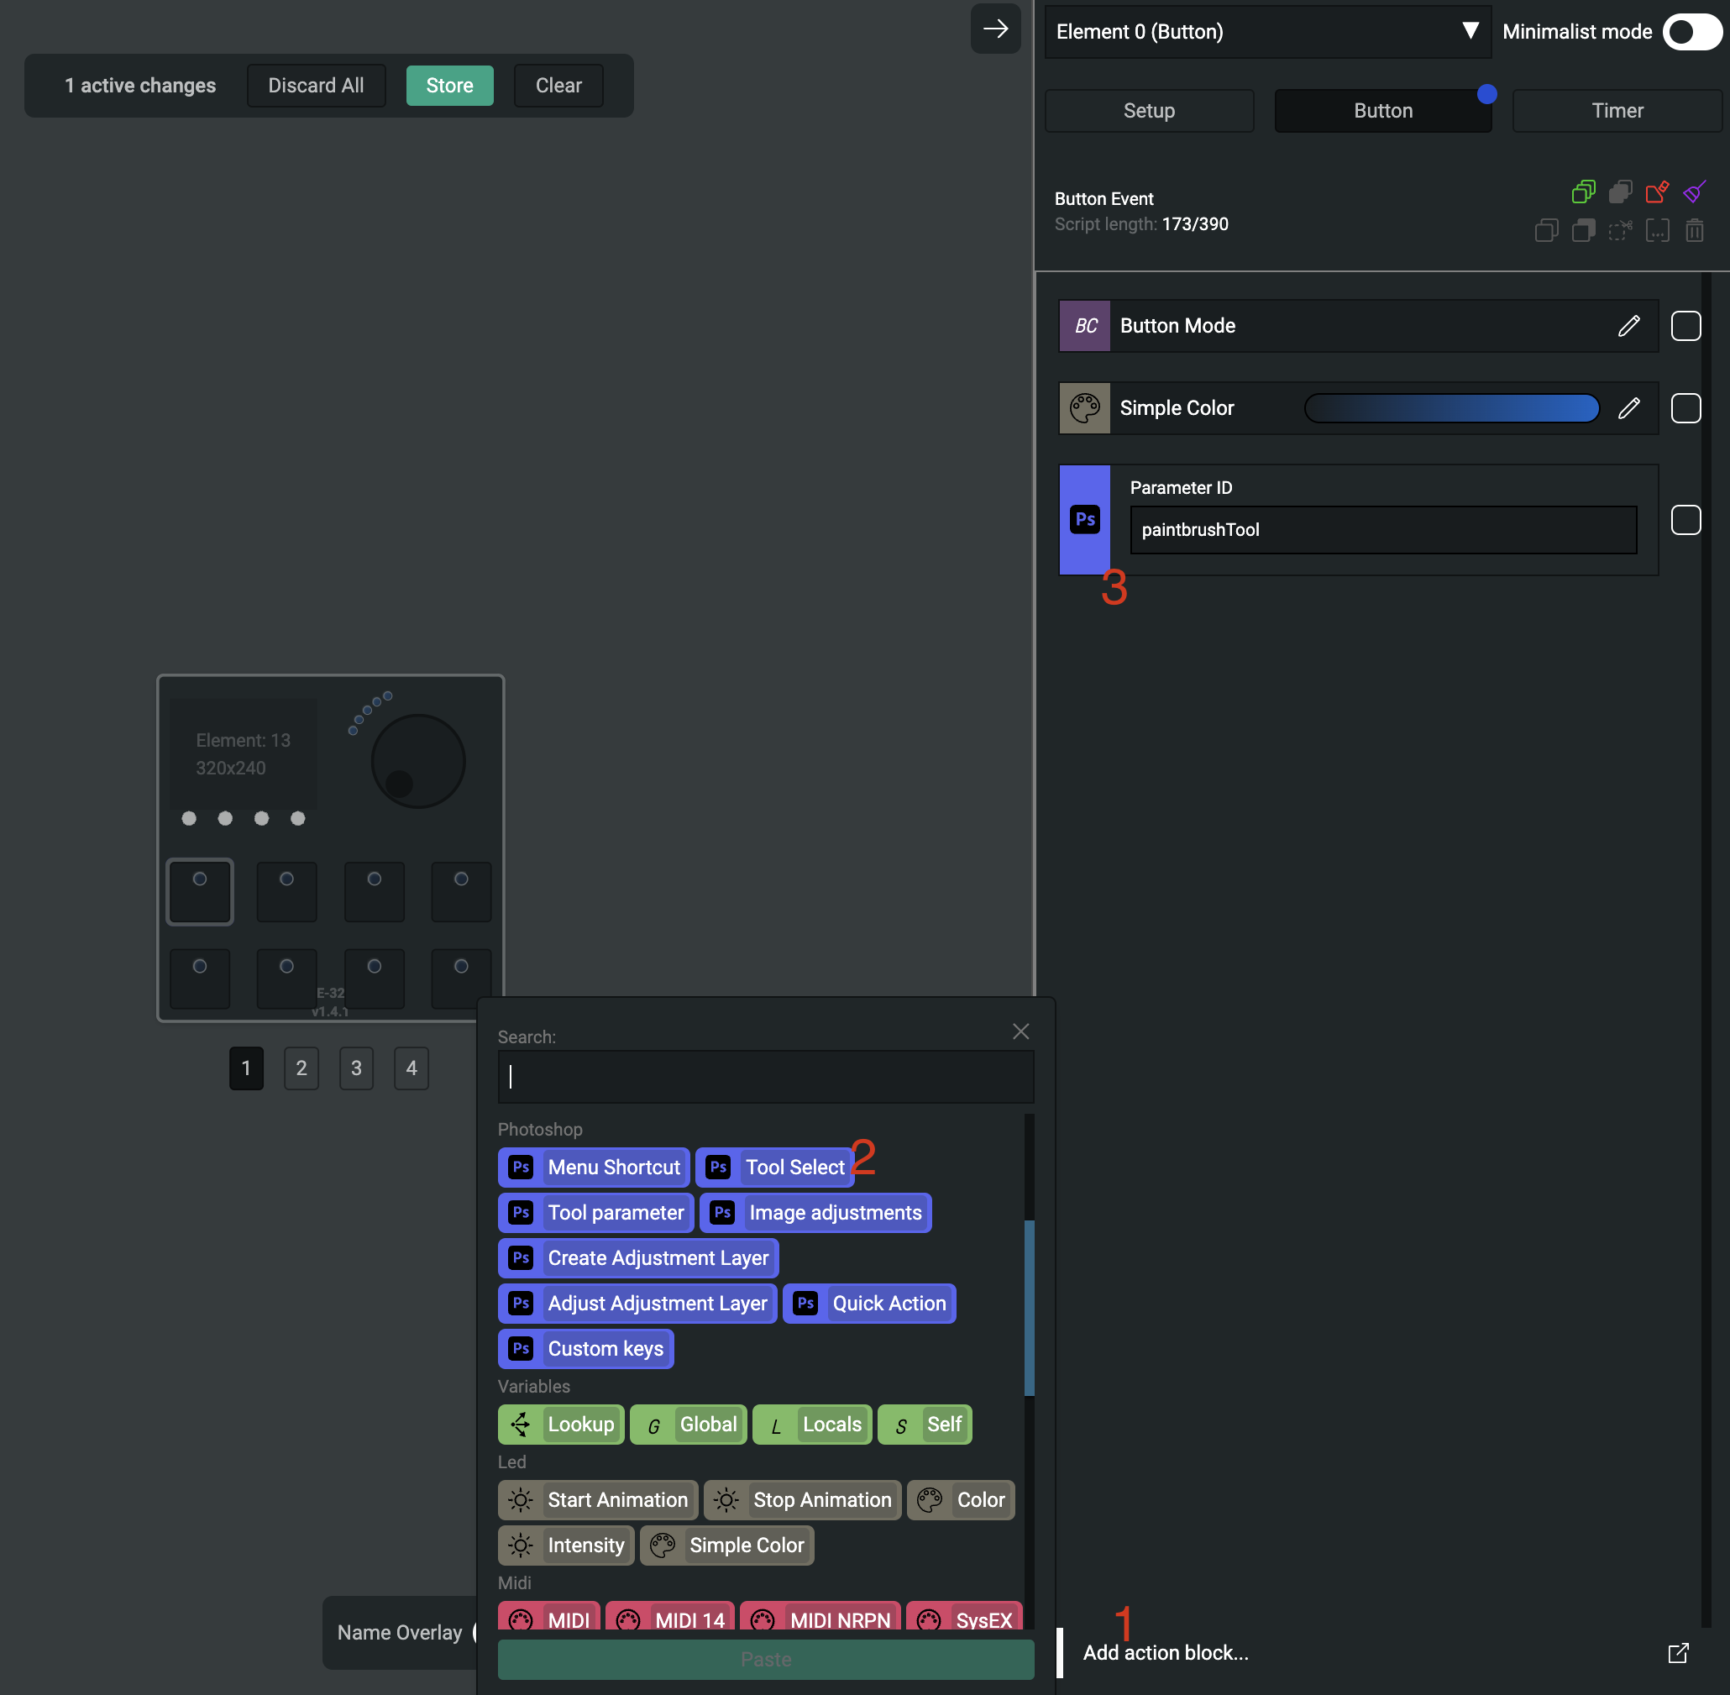Open action picker in popout window icon
Image resolution: width=1730 pixels, height=1695 pixels.
(1677, 1652)
